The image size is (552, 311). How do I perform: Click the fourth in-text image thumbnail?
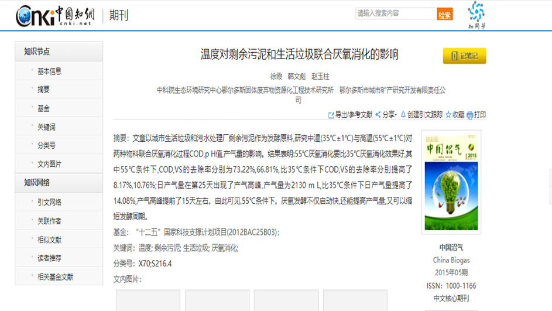coord(355,300)
